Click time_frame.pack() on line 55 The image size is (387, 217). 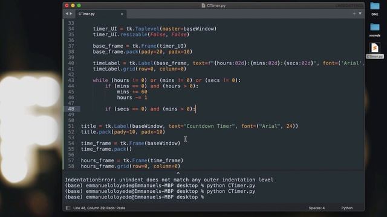pos(106,149)
